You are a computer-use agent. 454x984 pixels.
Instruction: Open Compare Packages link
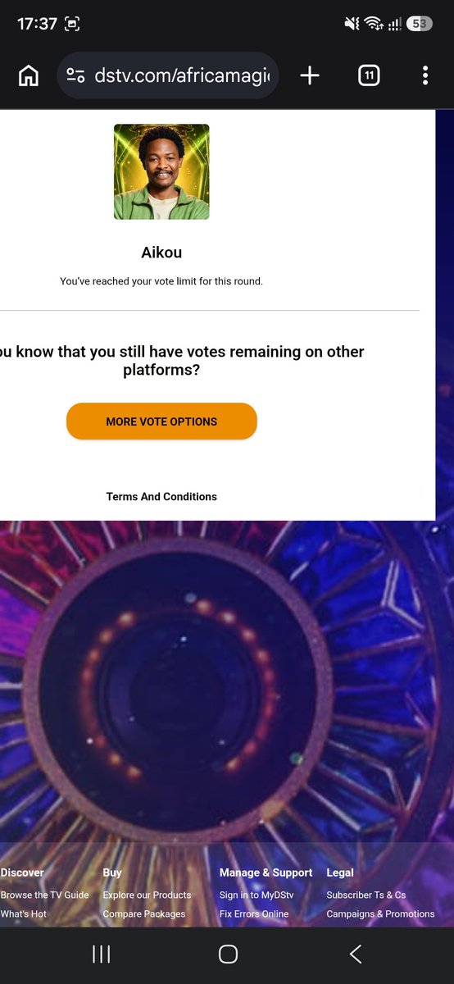point(144,913)
